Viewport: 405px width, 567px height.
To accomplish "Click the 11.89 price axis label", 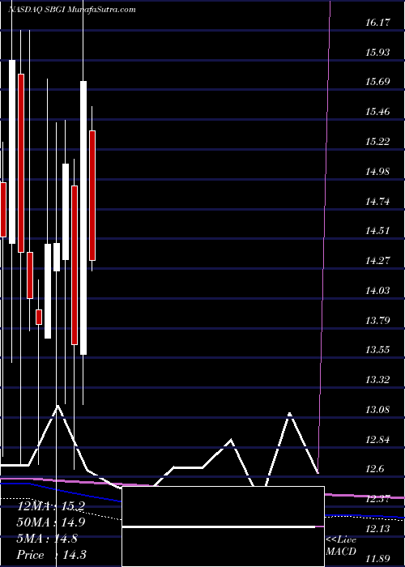I will (x=377, y=558).
